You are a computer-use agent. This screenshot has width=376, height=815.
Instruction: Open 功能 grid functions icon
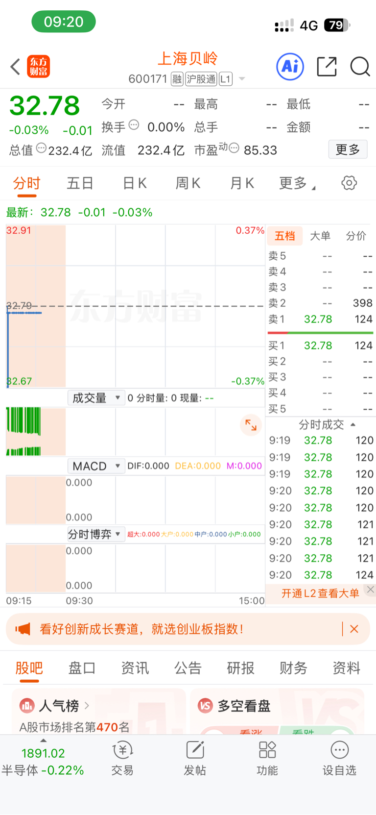[267, 758]
